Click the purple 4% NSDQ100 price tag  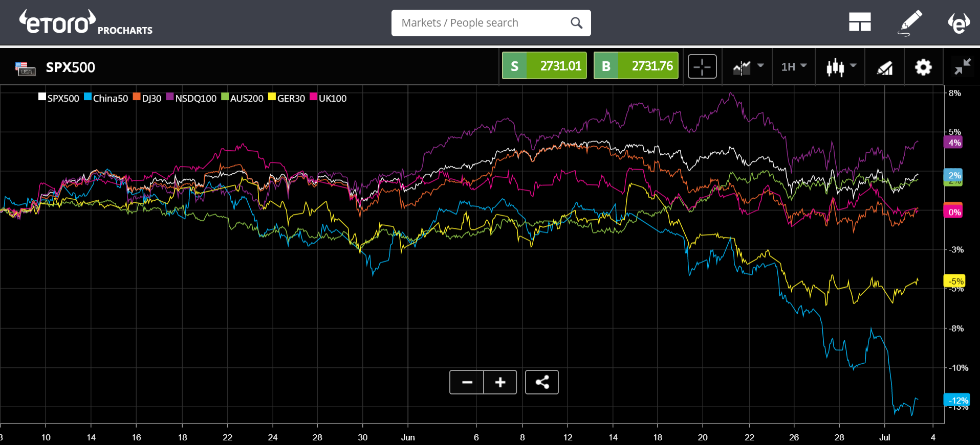pos(953,143)
